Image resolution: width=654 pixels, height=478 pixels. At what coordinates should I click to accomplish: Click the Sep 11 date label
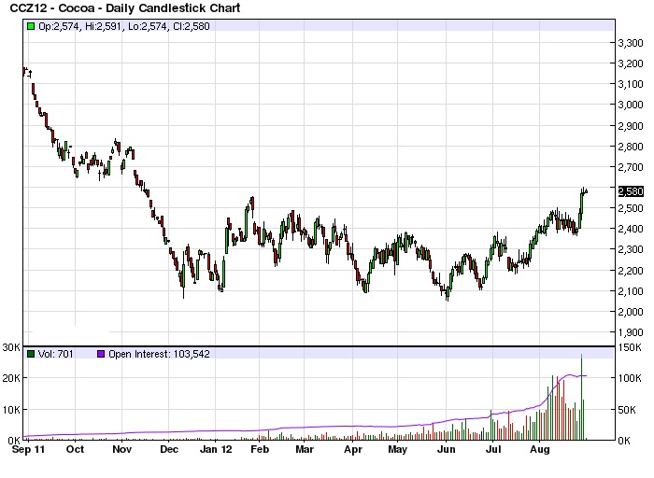click(x=28, y=449)
